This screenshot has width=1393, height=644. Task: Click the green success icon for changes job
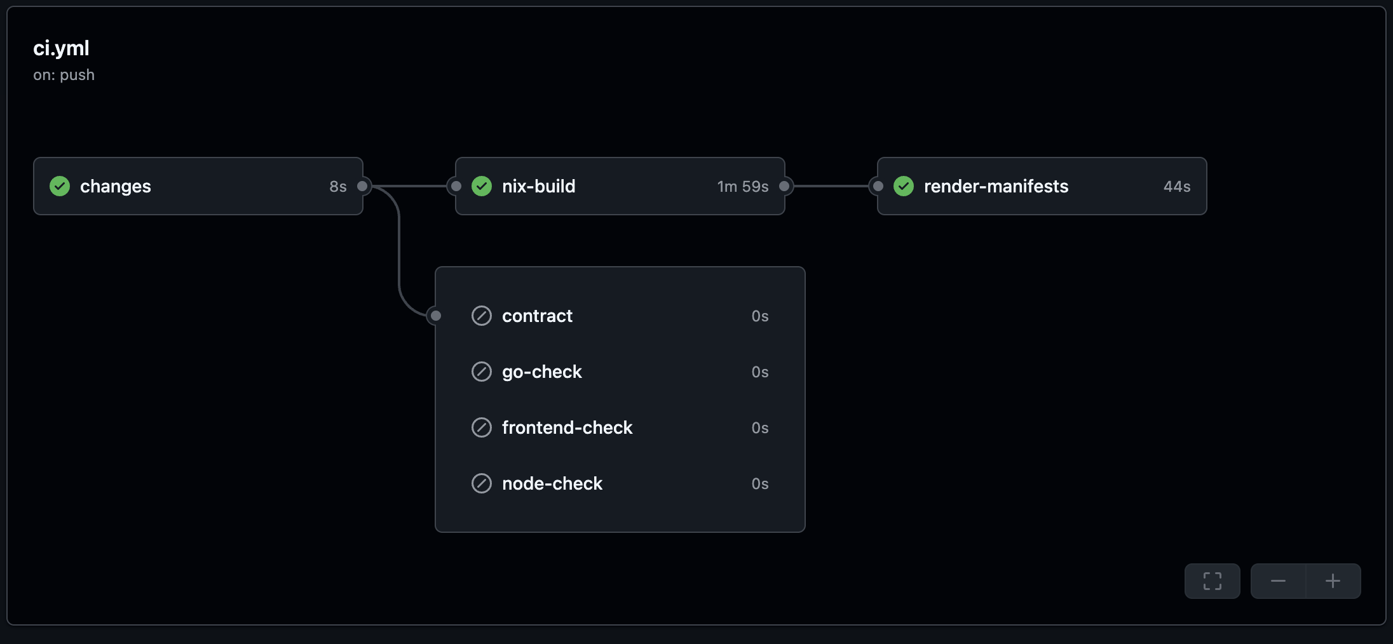[60, 186]
